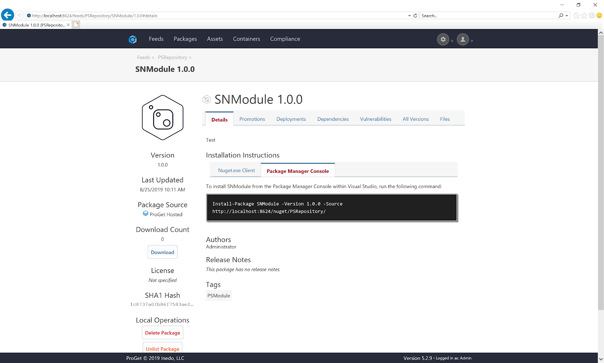This screenshot has height=363, width=604.
Task: Click the SHA1 hash value text
Action: 162,305
